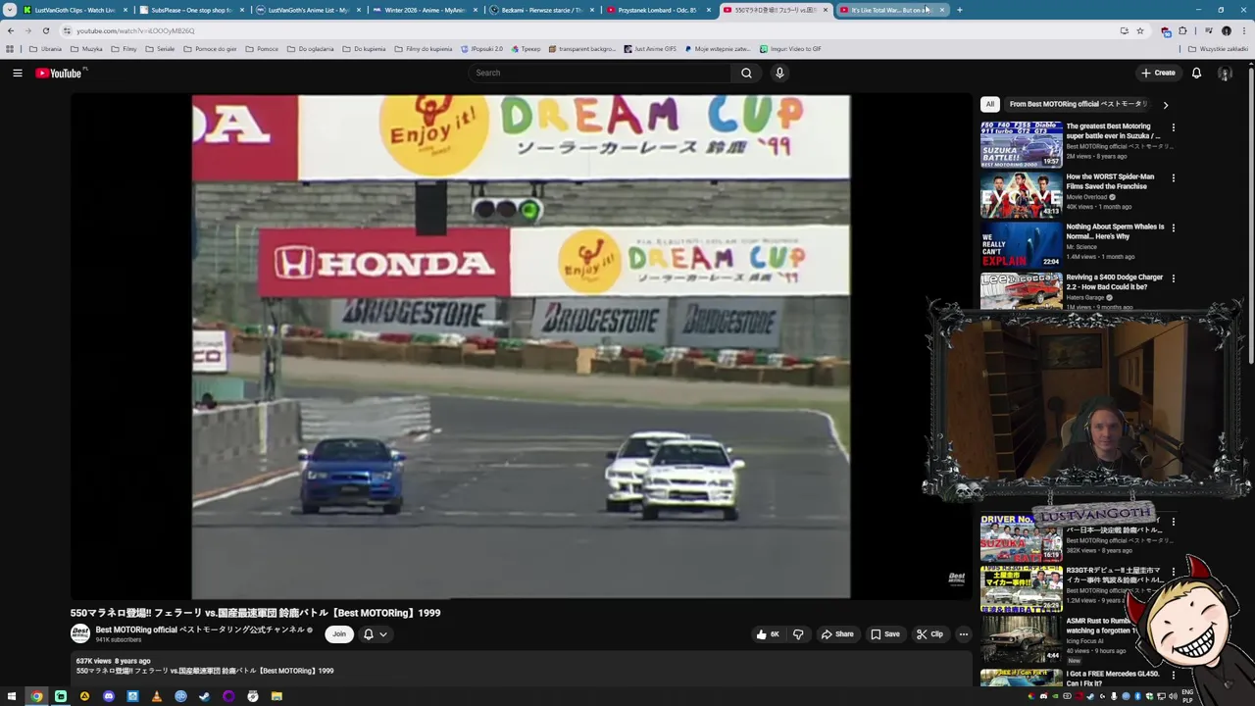Open Best MOTORing channel avatar
This screenshot has width=1255, height=706.
tap(80, 633)
